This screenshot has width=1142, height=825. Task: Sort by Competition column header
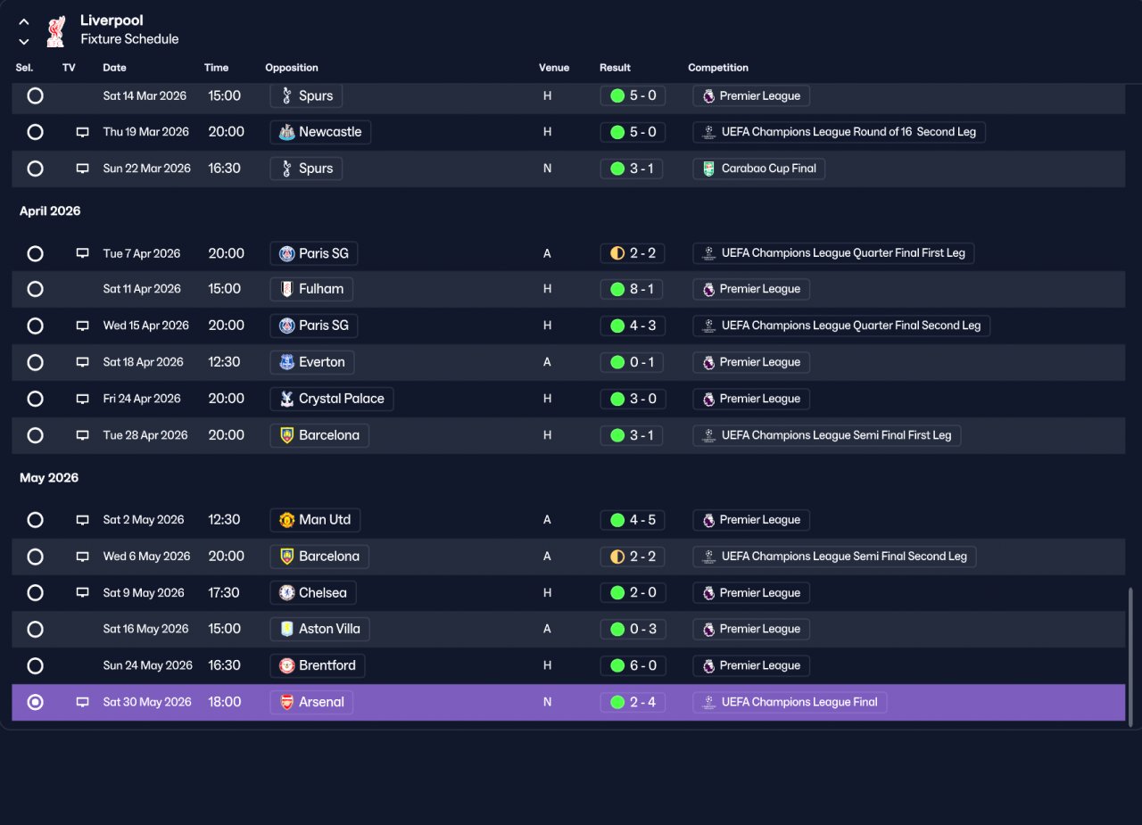click(718, 68)
